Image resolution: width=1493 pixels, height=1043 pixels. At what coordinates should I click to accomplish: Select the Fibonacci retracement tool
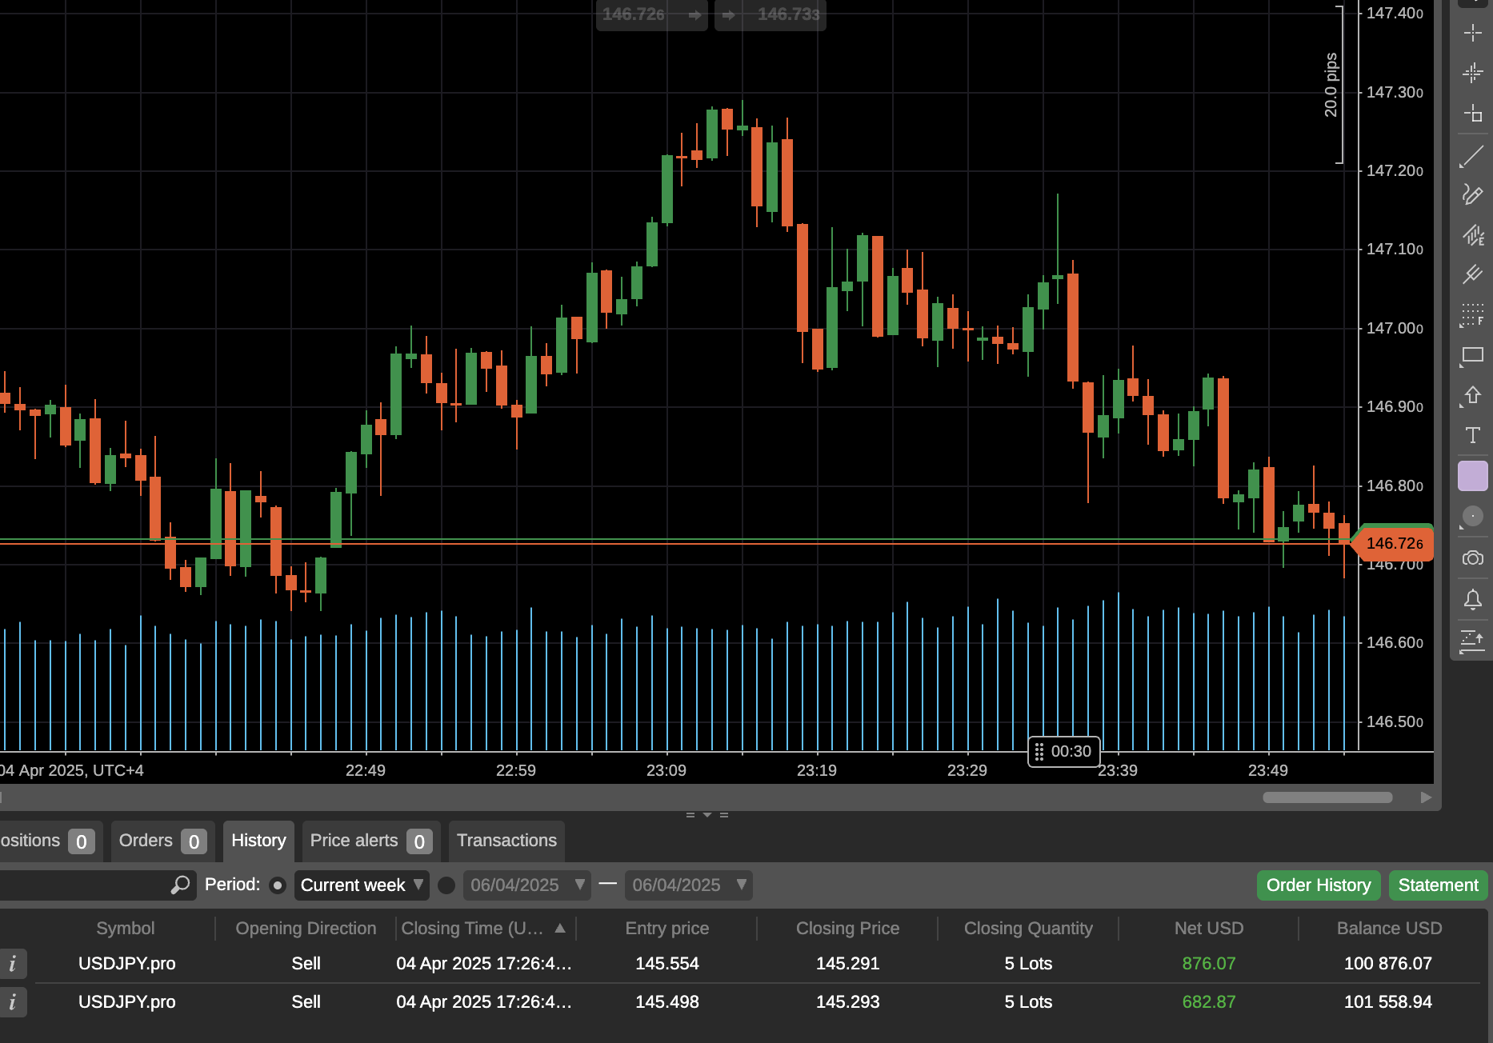(1471, 315)
